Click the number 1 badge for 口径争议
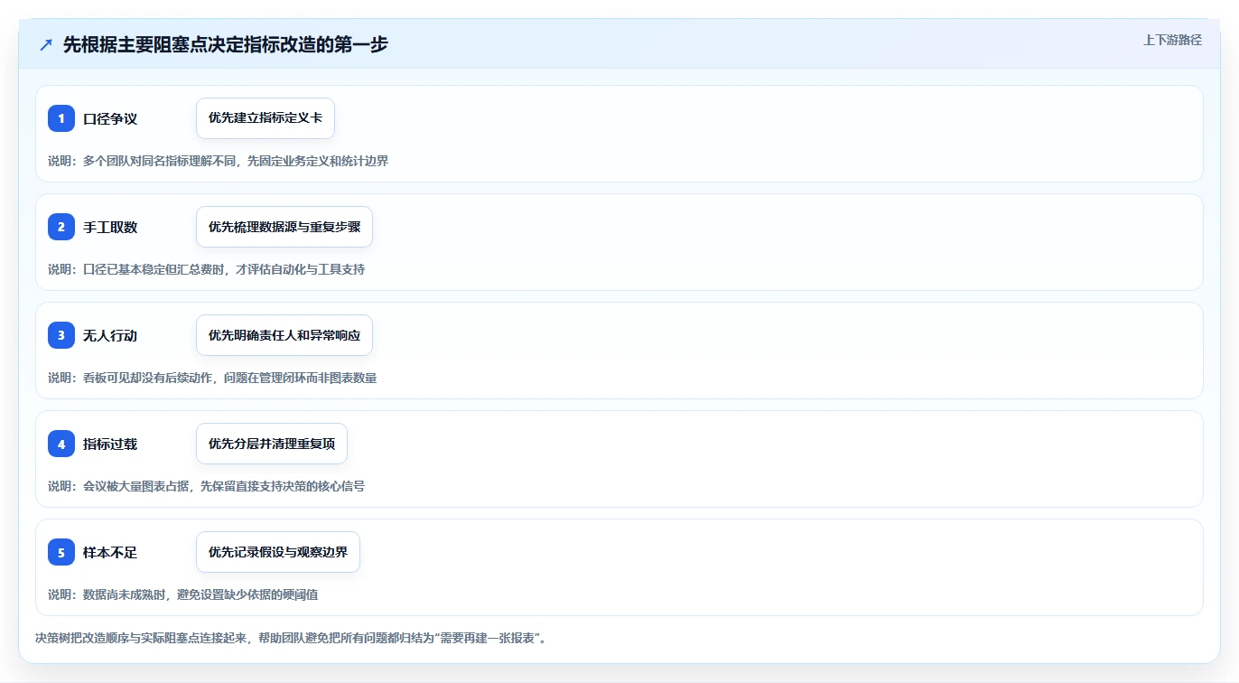Image resolution: width=1239 pixels, height=683 pixels. coord(61,118)
